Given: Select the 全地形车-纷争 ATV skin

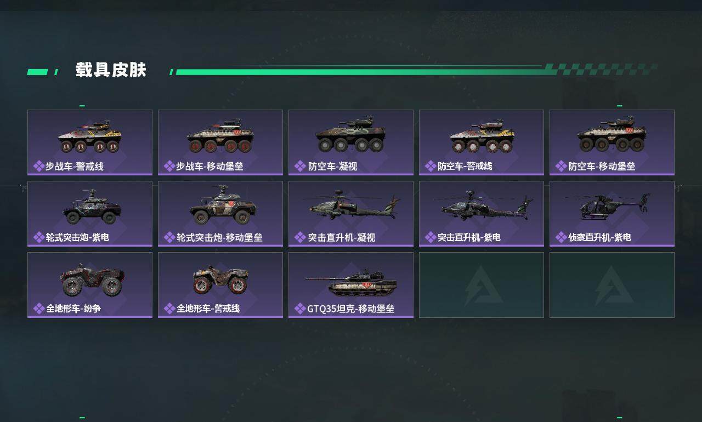Looking at the screenshot, I should pos(90,285).
